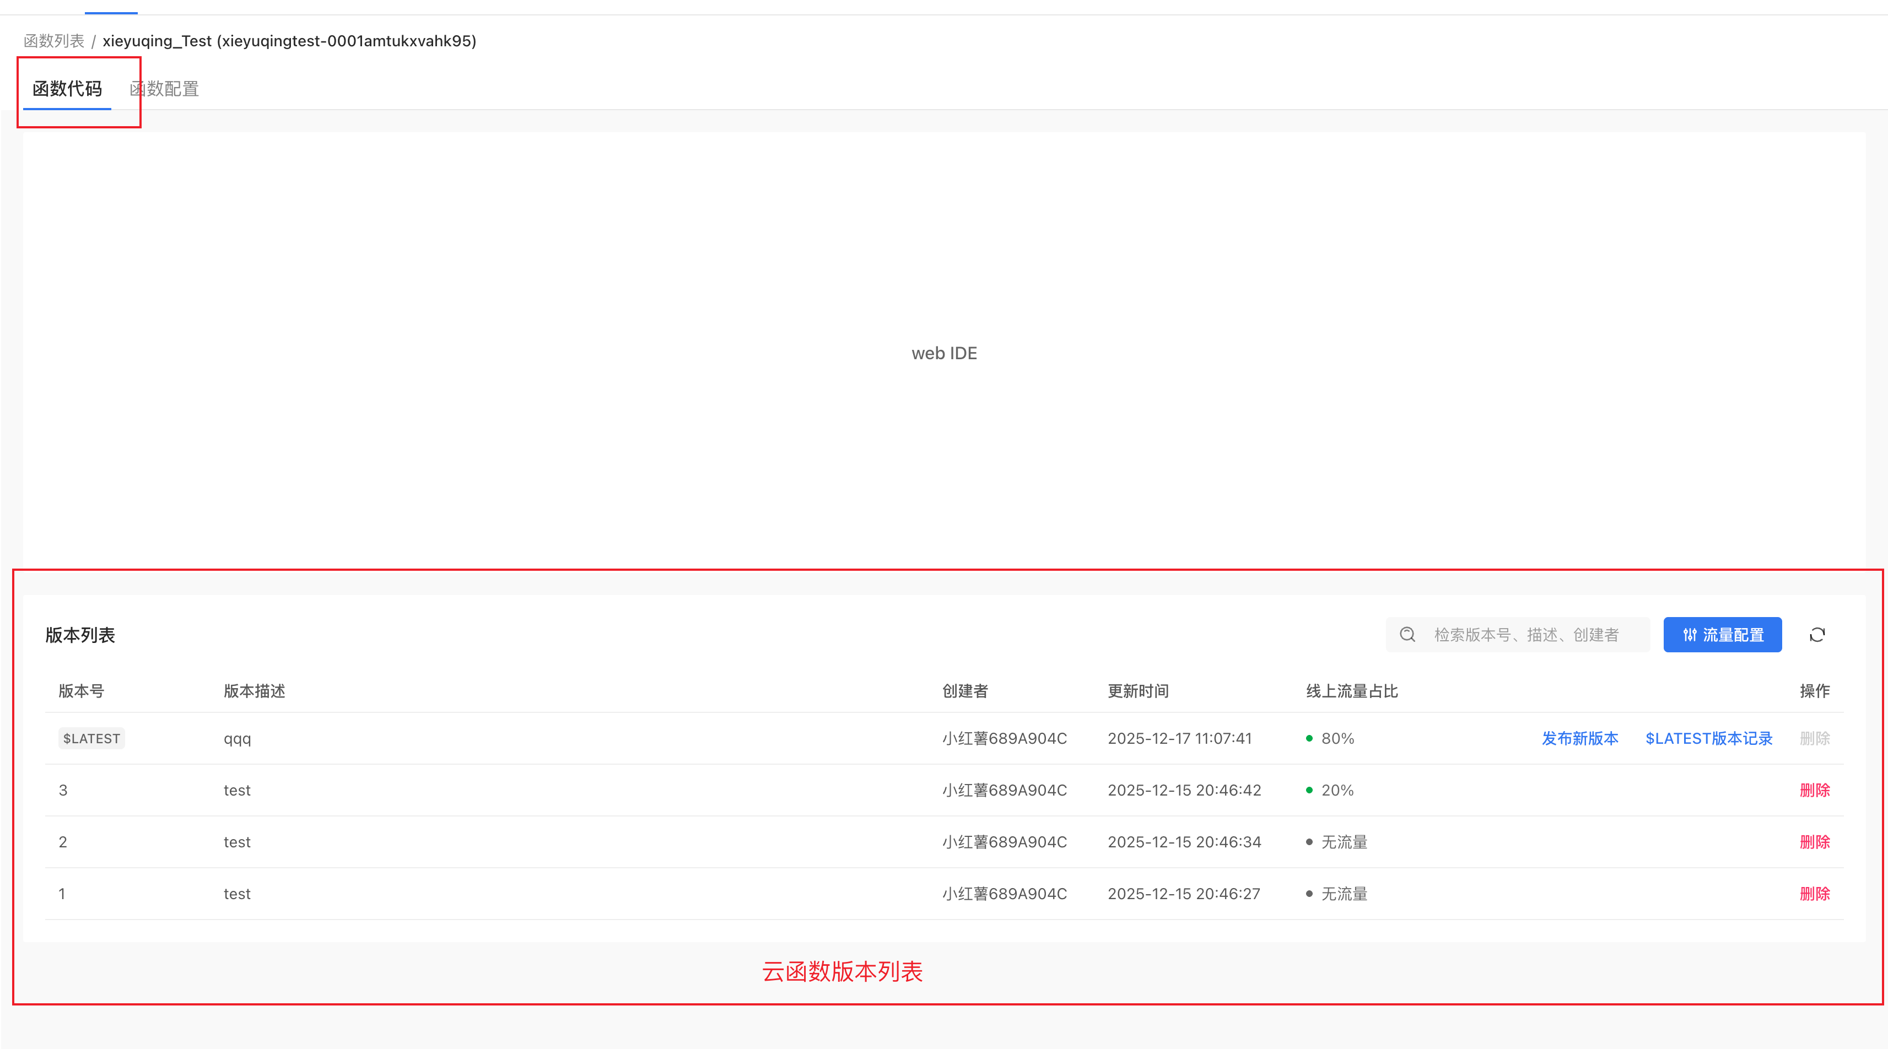Click the 20% traffic status on version 3

tap(1336, 791)
